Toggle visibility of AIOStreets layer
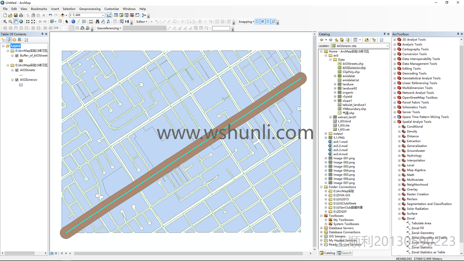 17,70
